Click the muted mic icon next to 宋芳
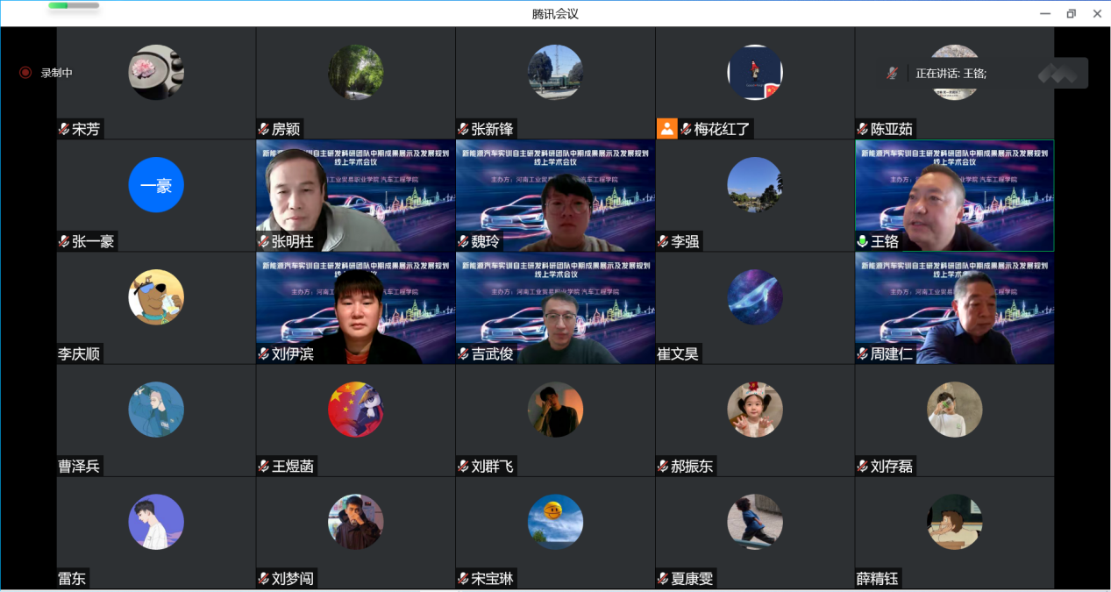Image resolution: width=1111 pixels, height=592 pixels. [64, 129]
